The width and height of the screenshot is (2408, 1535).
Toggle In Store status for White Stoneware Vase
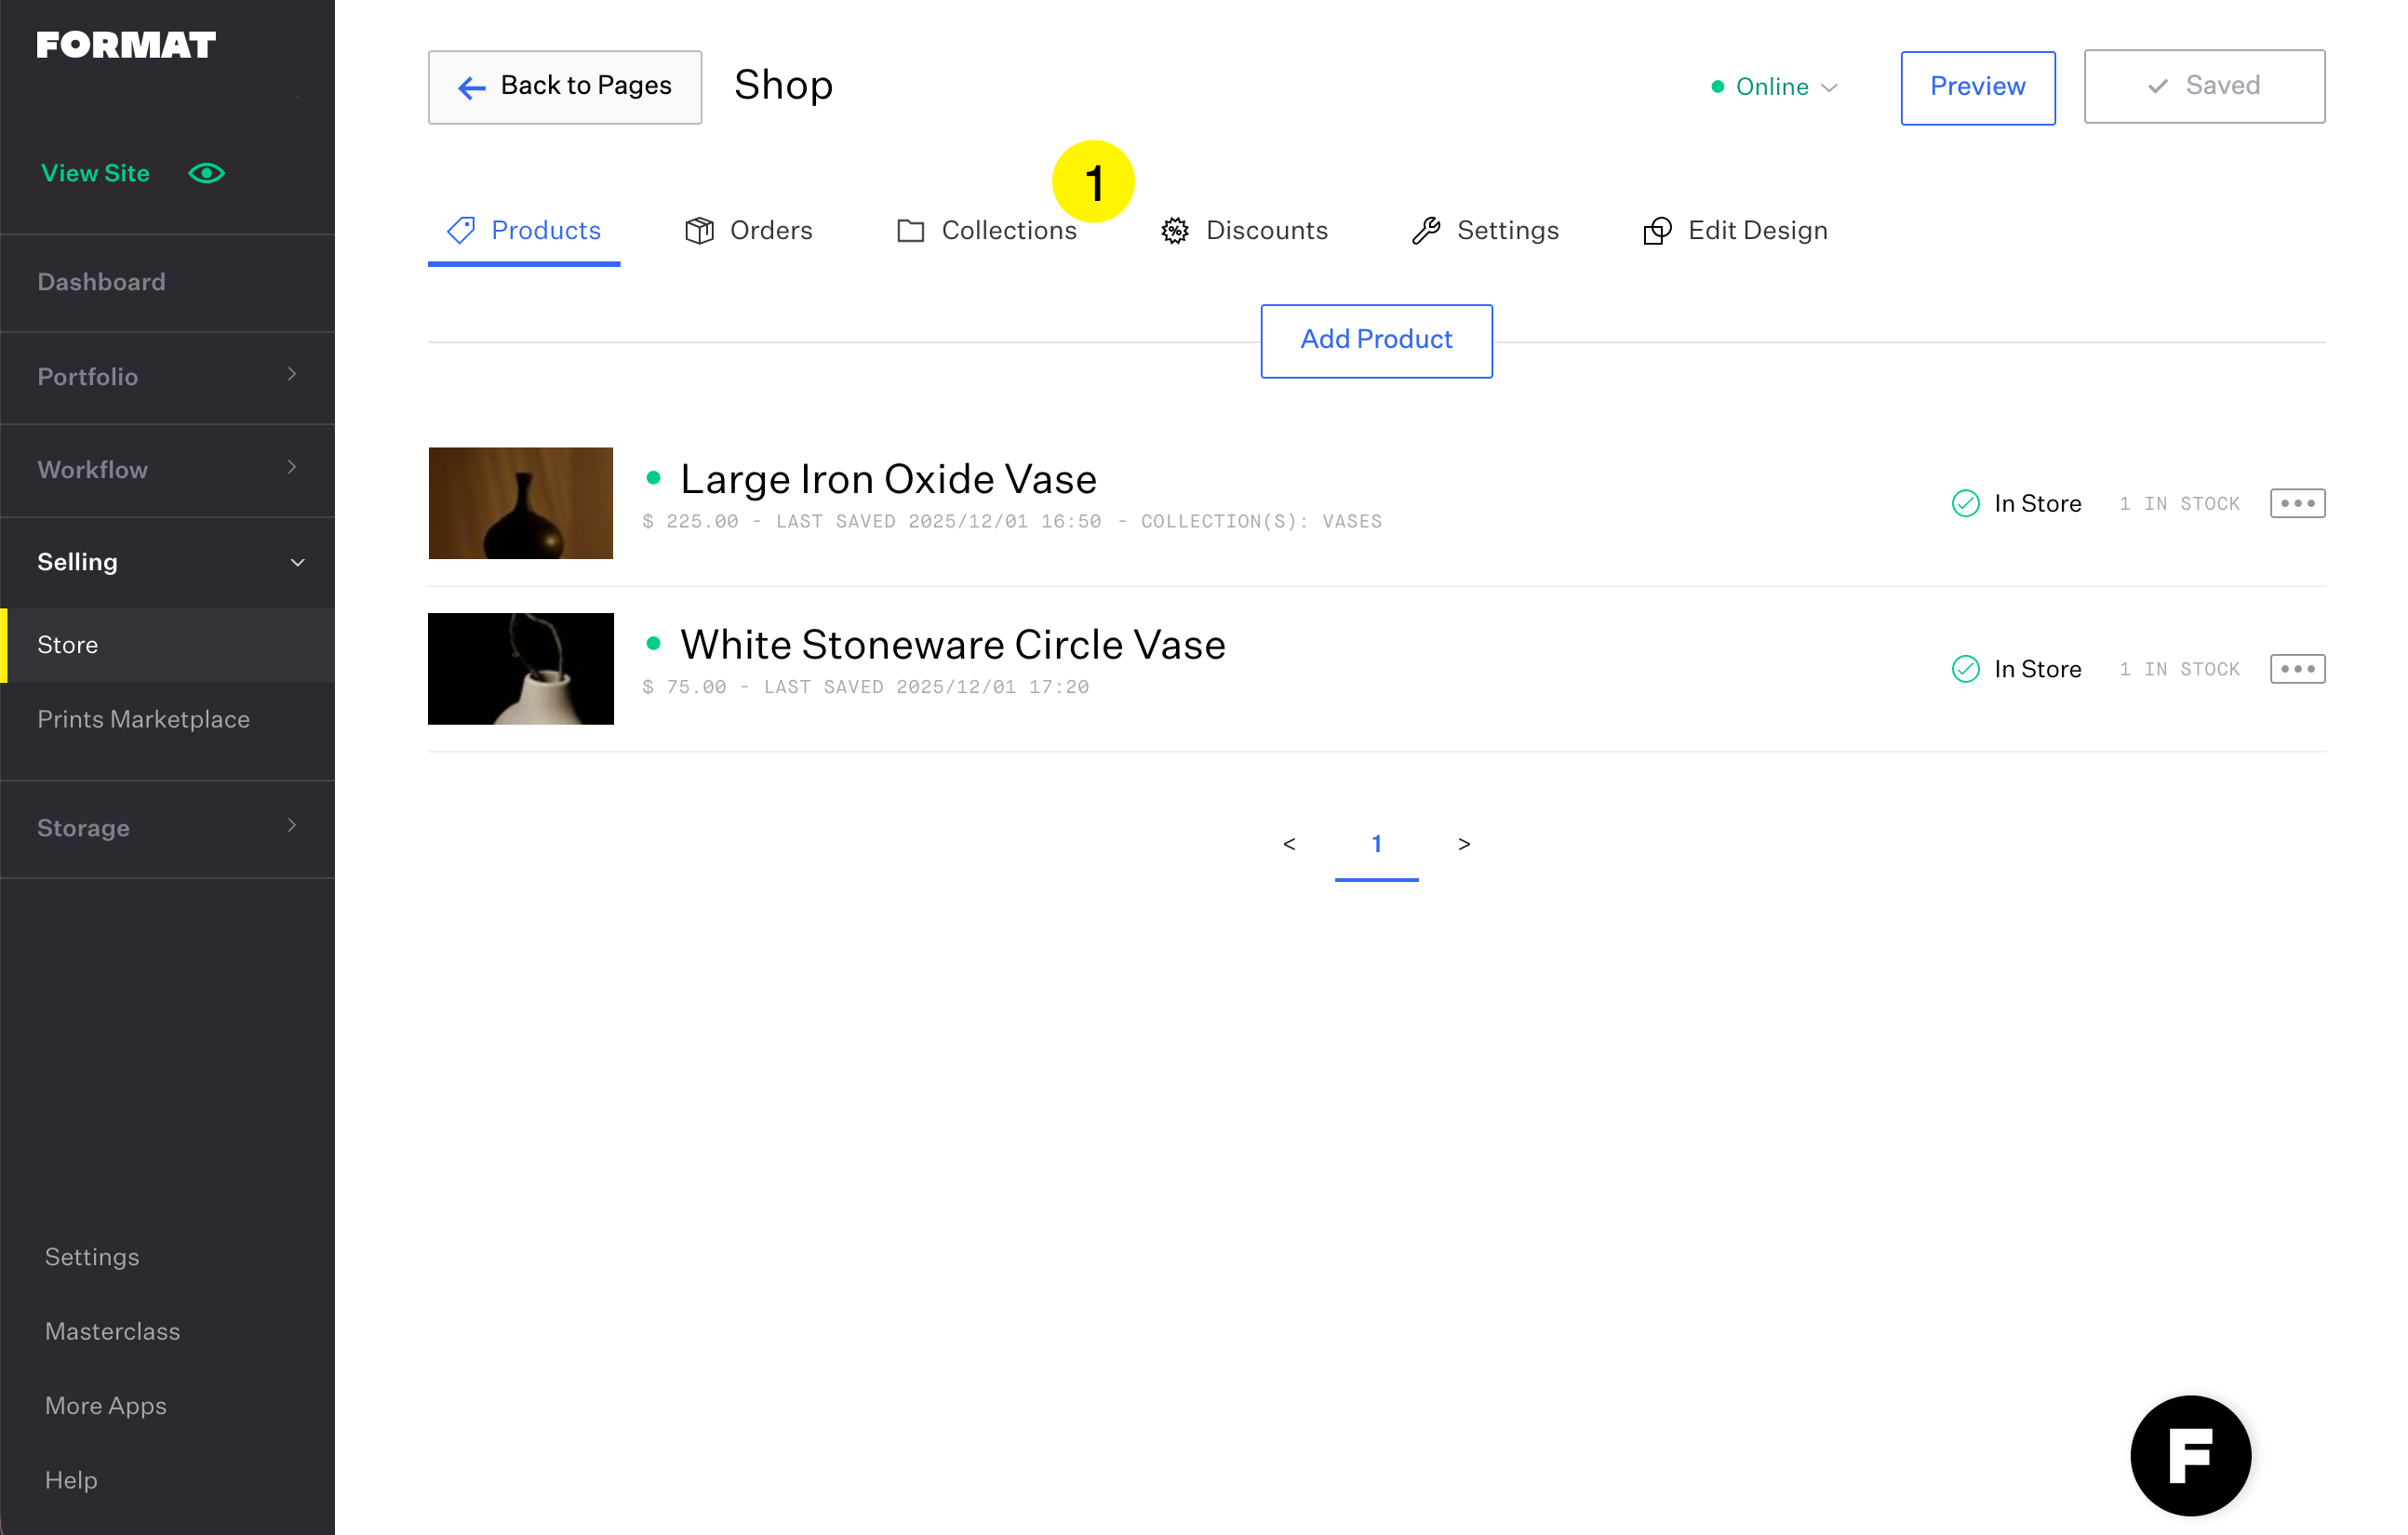coord(1966,669)
